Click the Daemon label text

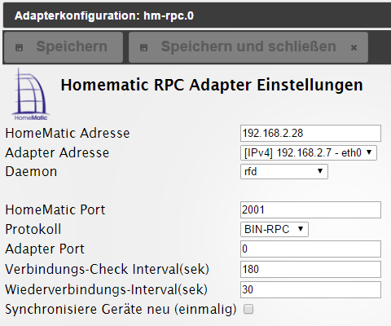coord(31,171)
